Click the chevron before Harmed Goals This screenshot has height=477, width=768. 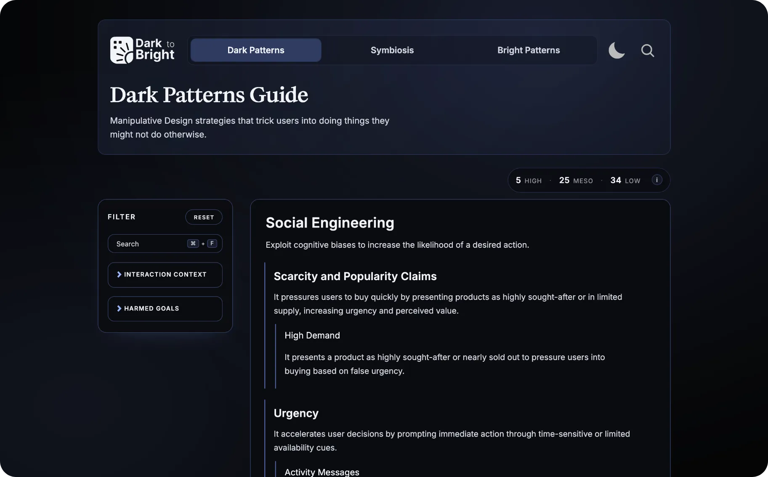point(119,308)
